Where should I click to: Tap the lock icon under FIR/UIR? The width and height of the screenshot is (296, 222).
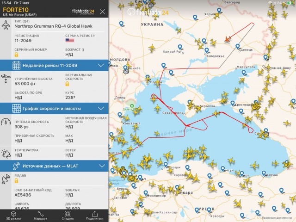tap(17, 181)
